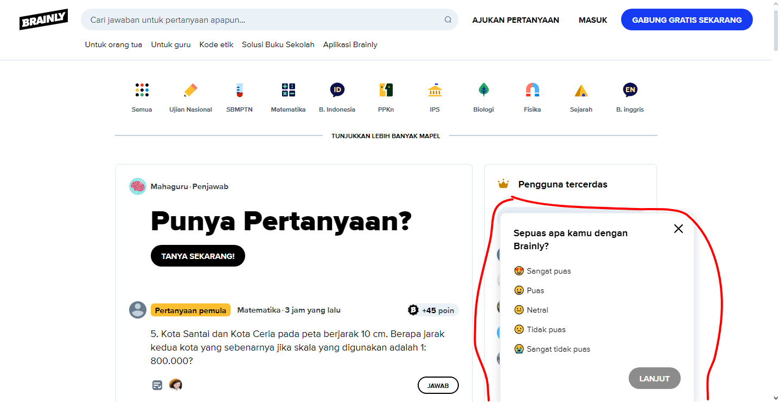This screenshot has width=780, height=402.
Task: Focus the 'Cari jawaban' search field
Action: 260,20
